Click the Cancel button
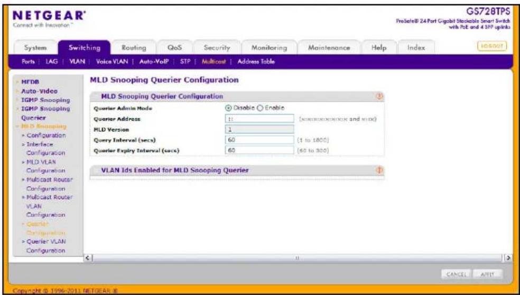Viewport: 520px width, 295px height. 457,274
